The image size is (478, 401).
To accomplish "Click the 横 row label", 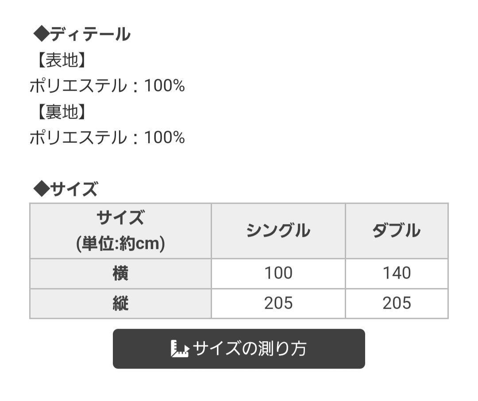I will (120, 273).
